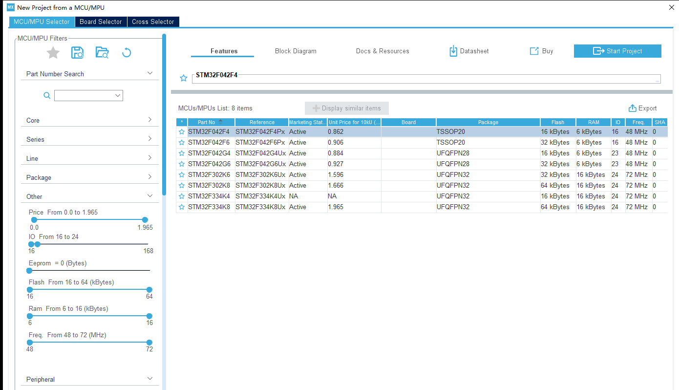Screen dimensions: 679x390
Task: Sort the list by the Flash column header
Action: (558, 122)
